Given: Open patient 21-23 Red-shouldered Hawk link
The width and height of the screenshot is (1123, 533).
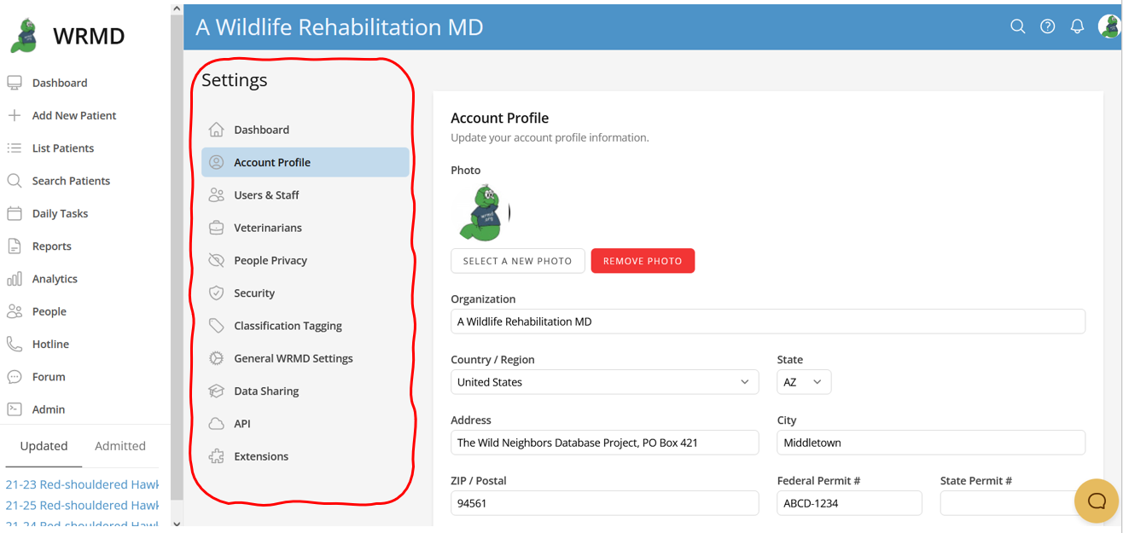Looking at the screenshot, I should pyautogui.click(x=82, y=484).
